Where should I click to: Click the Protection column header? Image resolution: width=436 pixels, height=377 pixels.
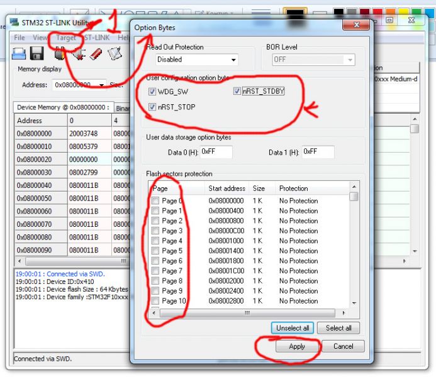[x=293, y=188]
